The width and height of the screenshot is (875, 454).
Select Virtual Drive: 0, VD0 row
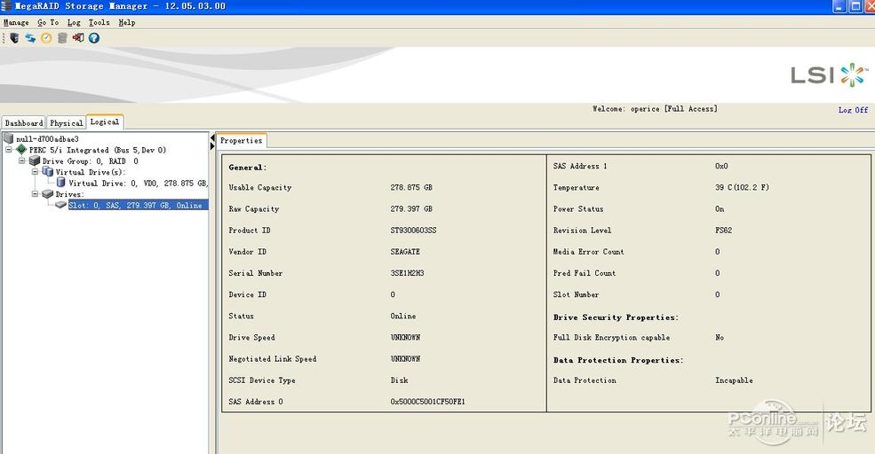click(x=139, y=183)
